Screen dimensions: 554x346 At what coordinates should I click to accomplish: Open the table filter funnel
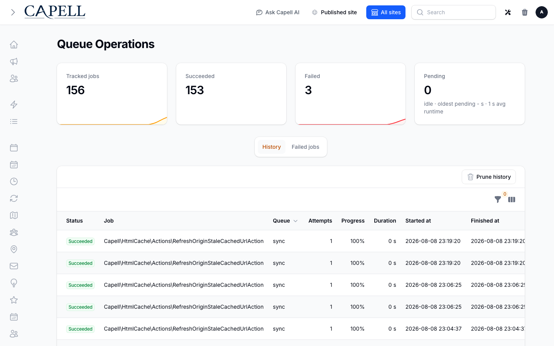click(498, 200)
